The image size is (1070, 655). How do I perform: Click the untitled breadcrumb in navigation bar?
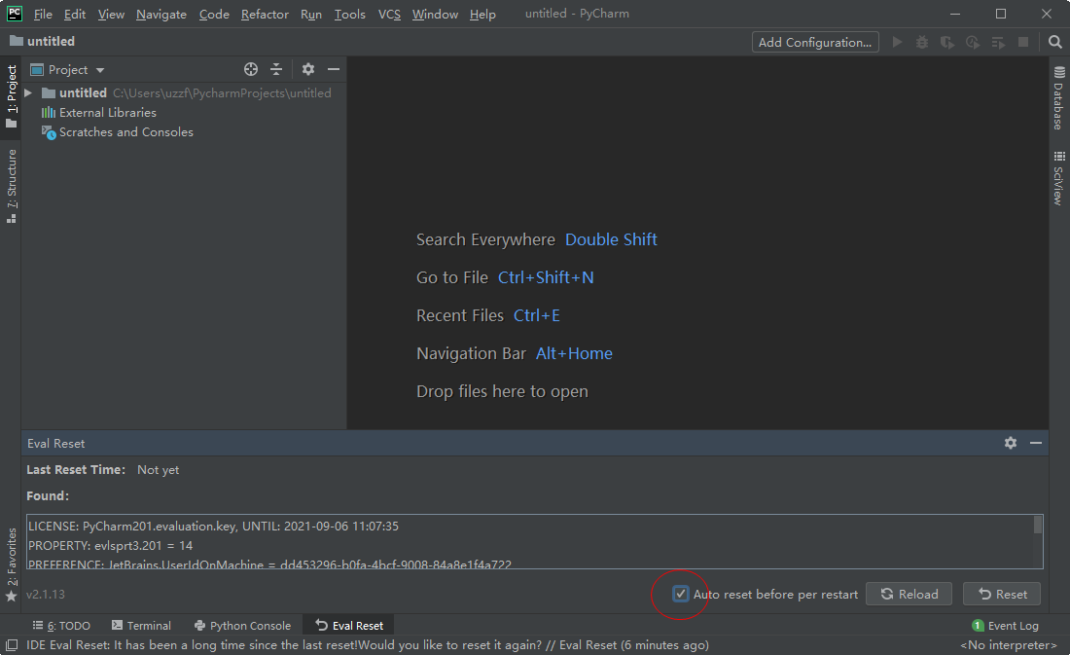coord(42,42)
